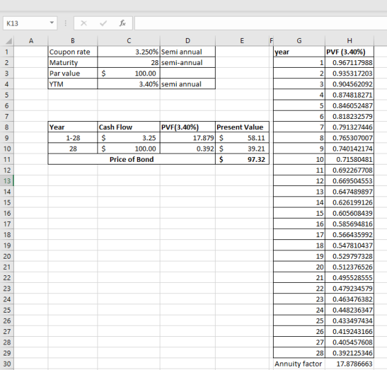The height and width of the screenshot is (370, 387).
Task: Click the 'PVF(3.40%)' header in column D
Action: [187, 127]
